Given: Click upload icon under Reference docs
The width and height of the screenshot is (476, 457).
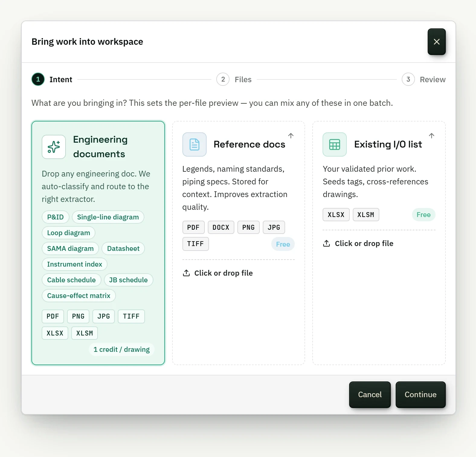Looking at the screenshot, I should (186, 273).
